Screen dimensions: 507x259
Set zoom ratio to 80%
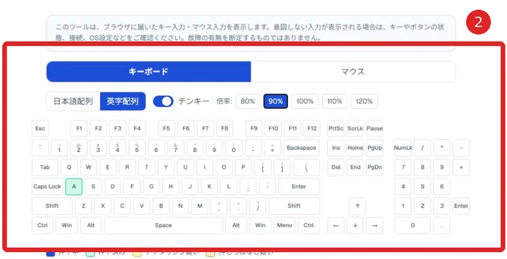(248, 101)
